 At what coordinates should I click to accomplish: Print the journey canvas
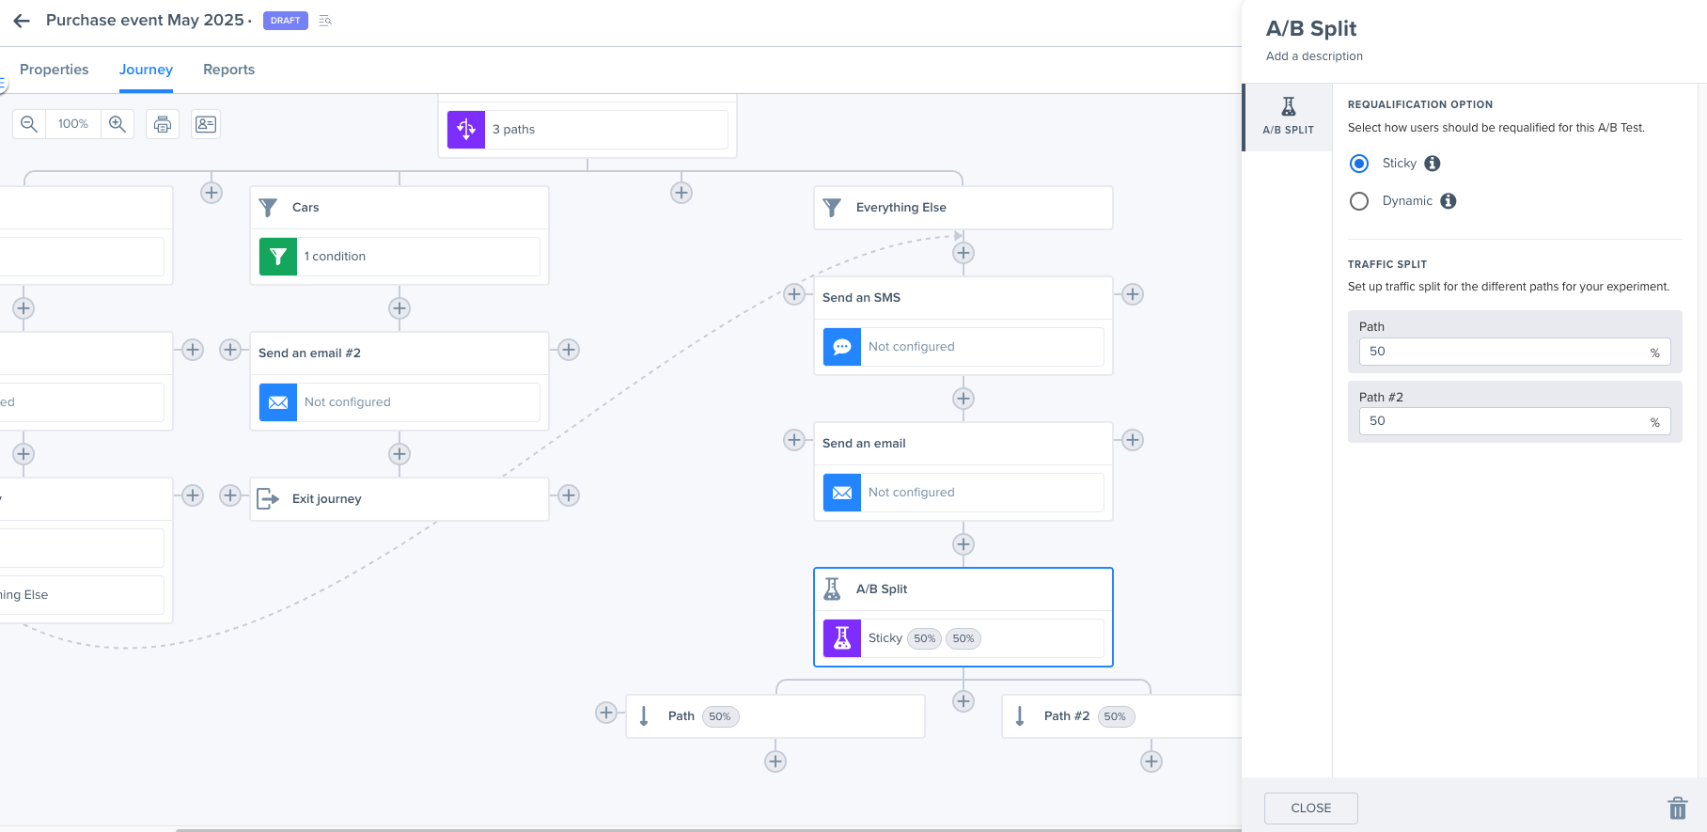point(163,124)
